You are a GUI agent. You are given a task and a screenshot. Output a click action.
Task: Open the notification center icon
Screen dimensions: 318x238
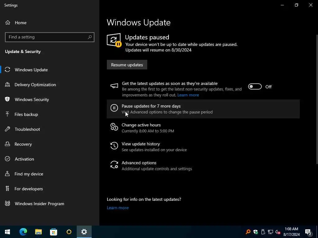pyautogui.click(x=308, y=232)
